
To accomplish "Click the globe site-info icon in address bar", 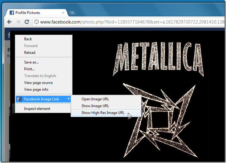I will pos(36,22).
